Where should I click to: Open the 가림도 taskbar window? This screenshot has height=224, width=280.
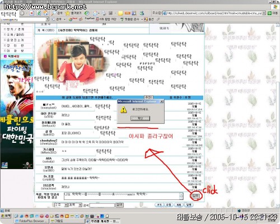(67, 221)
